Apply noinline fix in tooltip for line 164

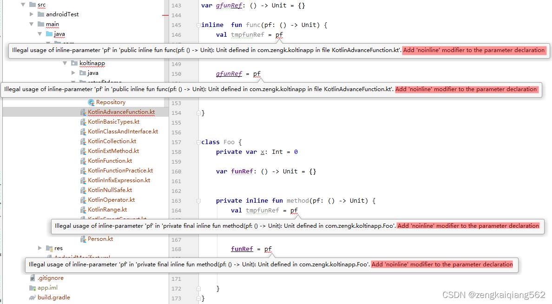point(468,226)
